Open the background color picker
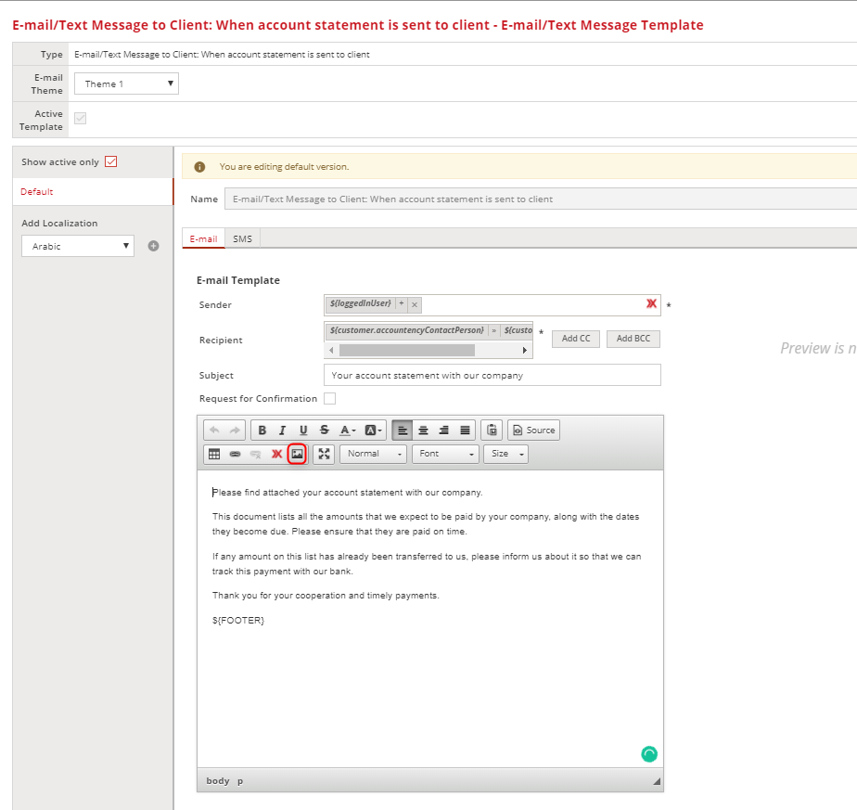 [x=373, y=431]
